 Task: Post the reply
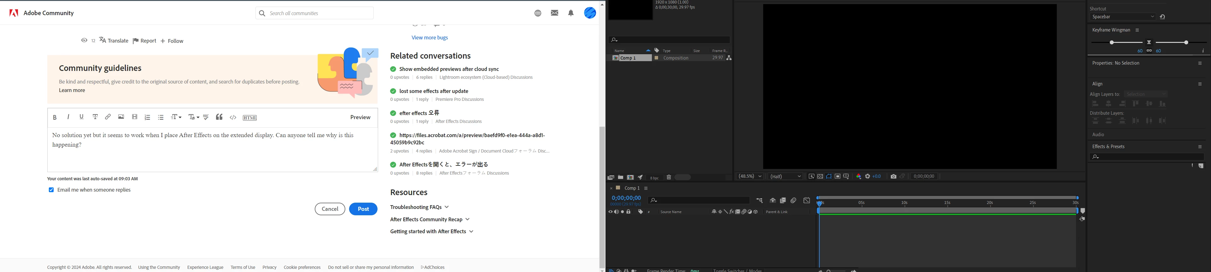pos(363,209)
